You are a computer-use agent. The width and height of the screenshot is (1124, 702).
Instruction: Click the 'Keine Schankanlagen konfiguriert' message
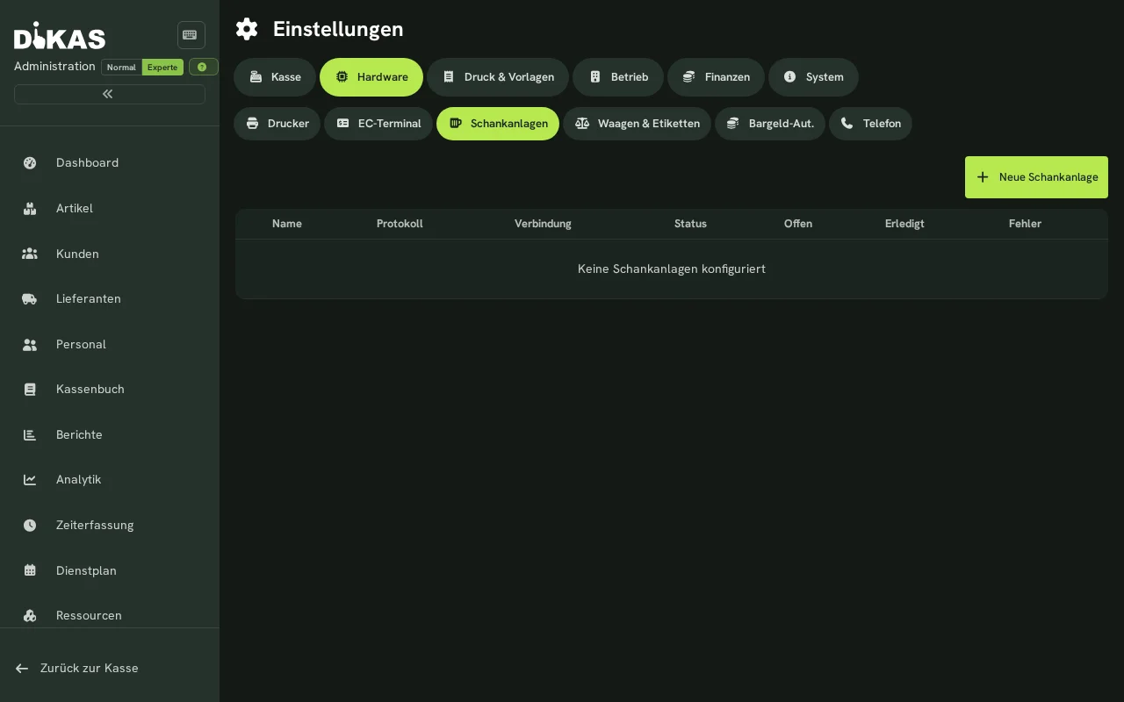pyautogui.click(x=672, y=269)
